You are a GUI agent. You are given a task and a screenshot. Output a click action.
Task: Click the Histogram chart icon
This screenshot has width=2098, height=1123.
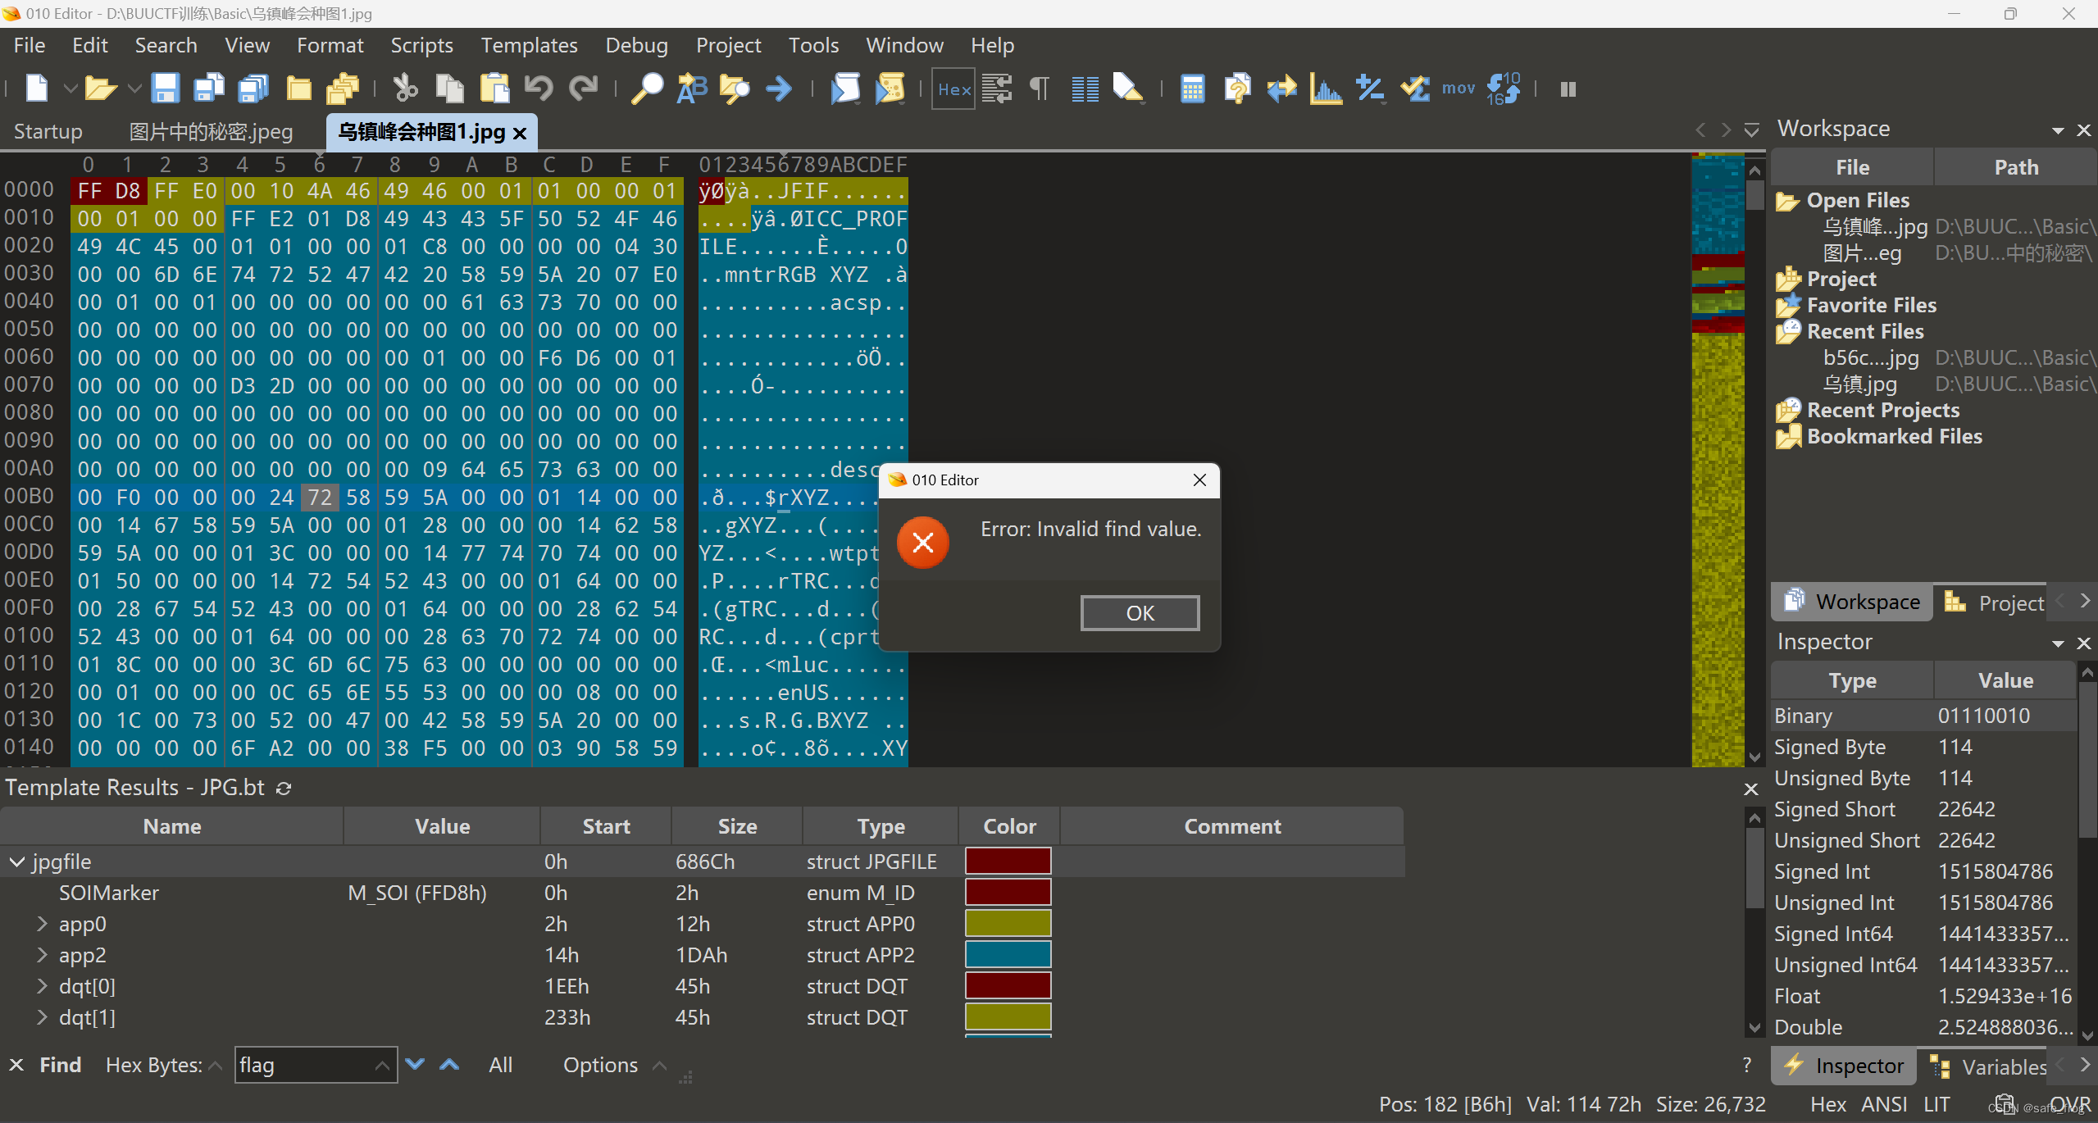(1326, 89)
